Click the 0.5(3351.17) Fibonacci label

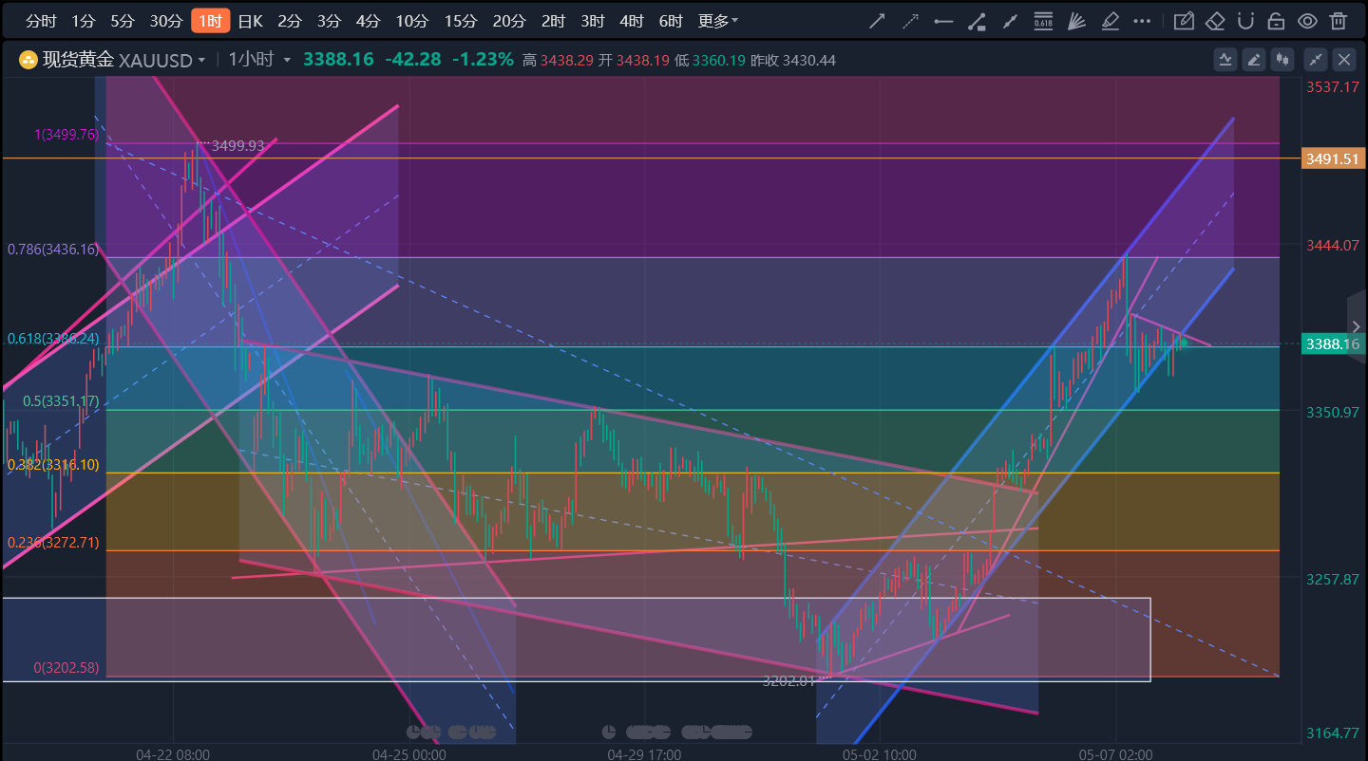(61, 401)
